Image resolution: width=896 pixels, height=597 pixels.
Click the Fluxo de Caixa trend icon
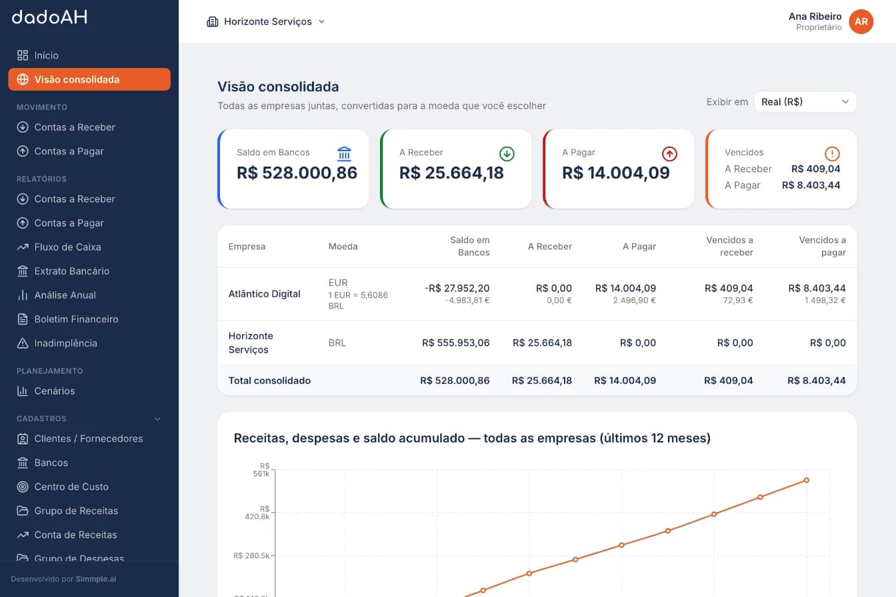coord(23,247)
